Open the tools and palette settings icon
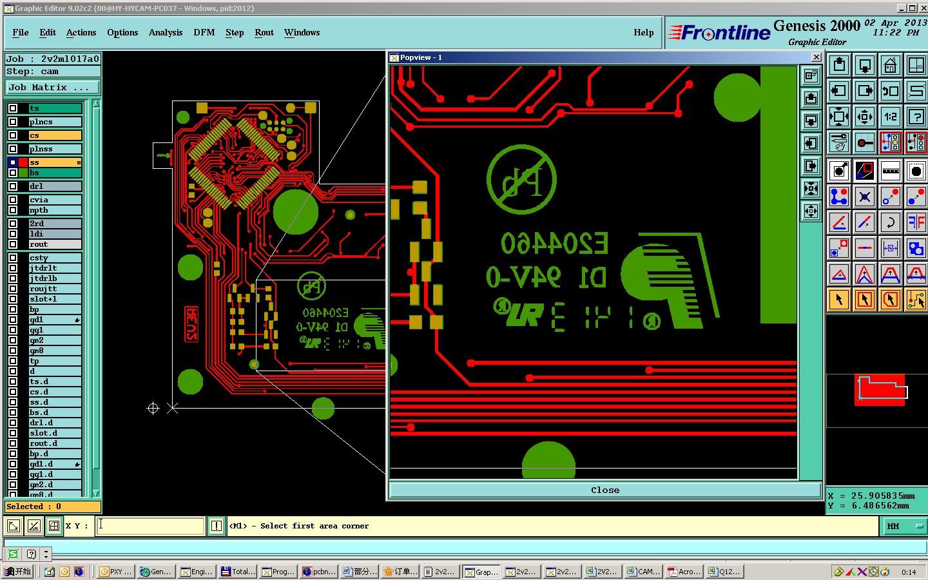This screenshot has width=928, height=580. click(838, 142)
